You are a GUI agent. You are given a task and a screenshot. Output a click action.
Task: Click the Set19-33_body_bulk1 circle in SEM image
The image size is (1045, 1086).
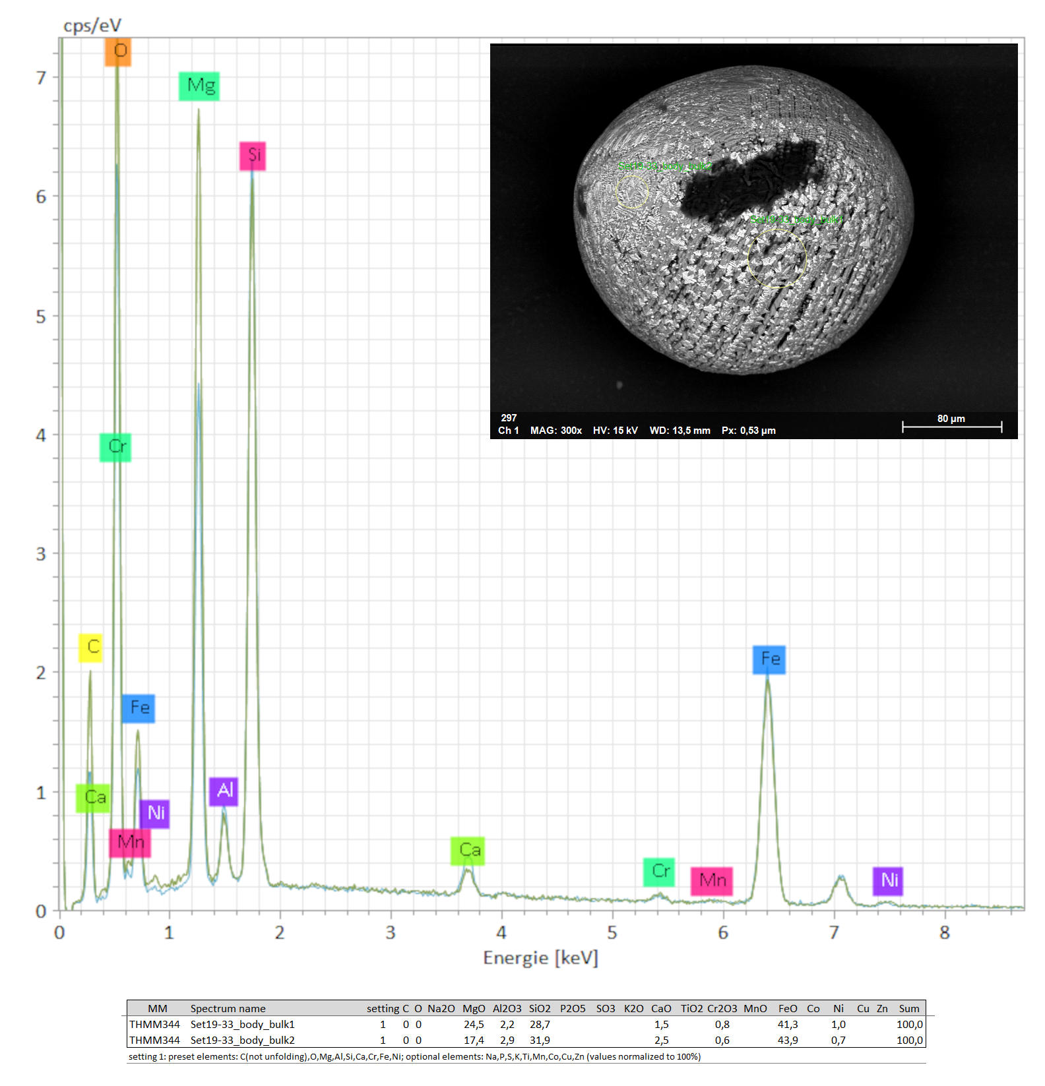point(776,258)
